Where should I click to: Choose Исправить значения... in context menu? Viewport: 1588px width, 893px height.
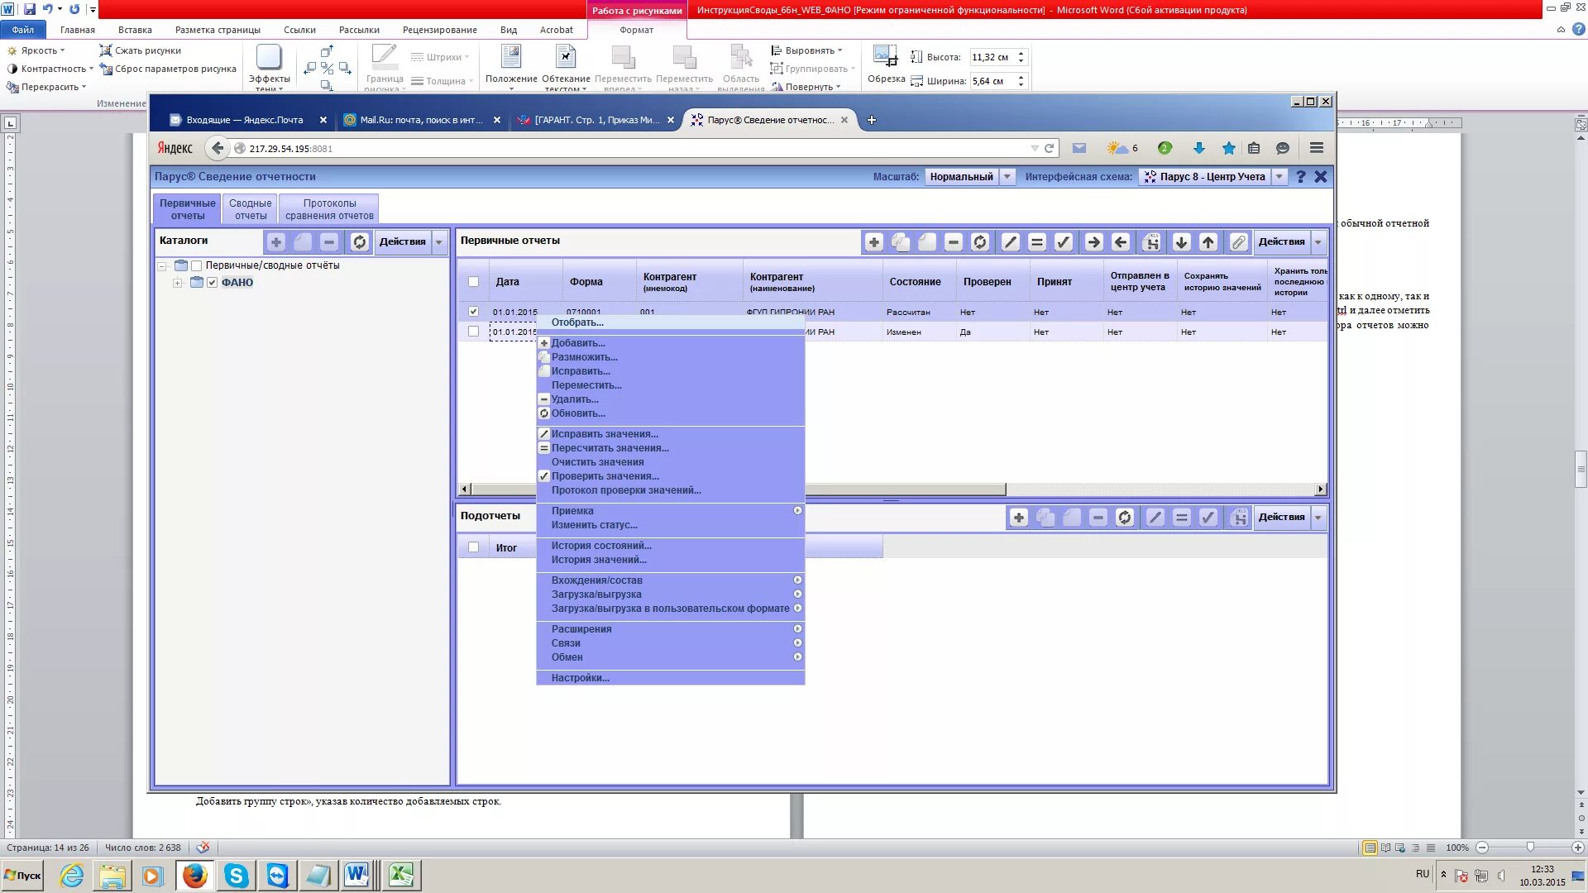click(605, 434)
